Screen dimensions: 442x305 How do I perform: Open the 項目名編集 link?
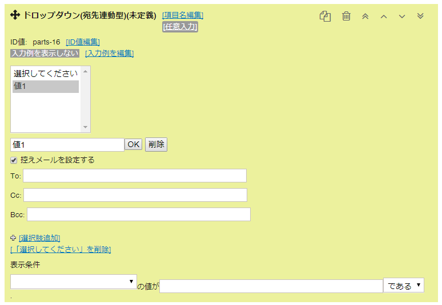coord(183,15)
